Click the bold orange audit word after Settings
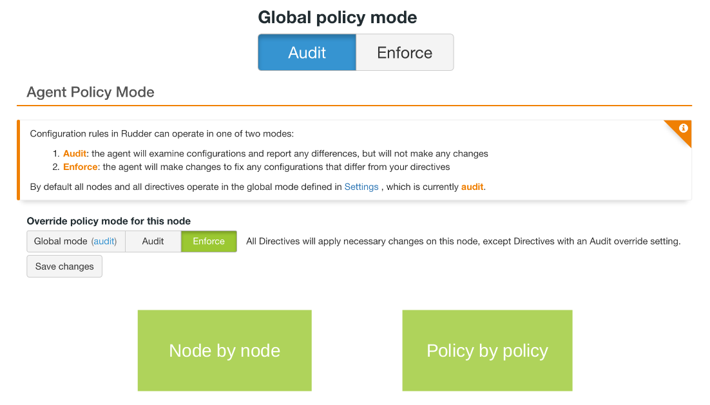 tap(472, 187)
